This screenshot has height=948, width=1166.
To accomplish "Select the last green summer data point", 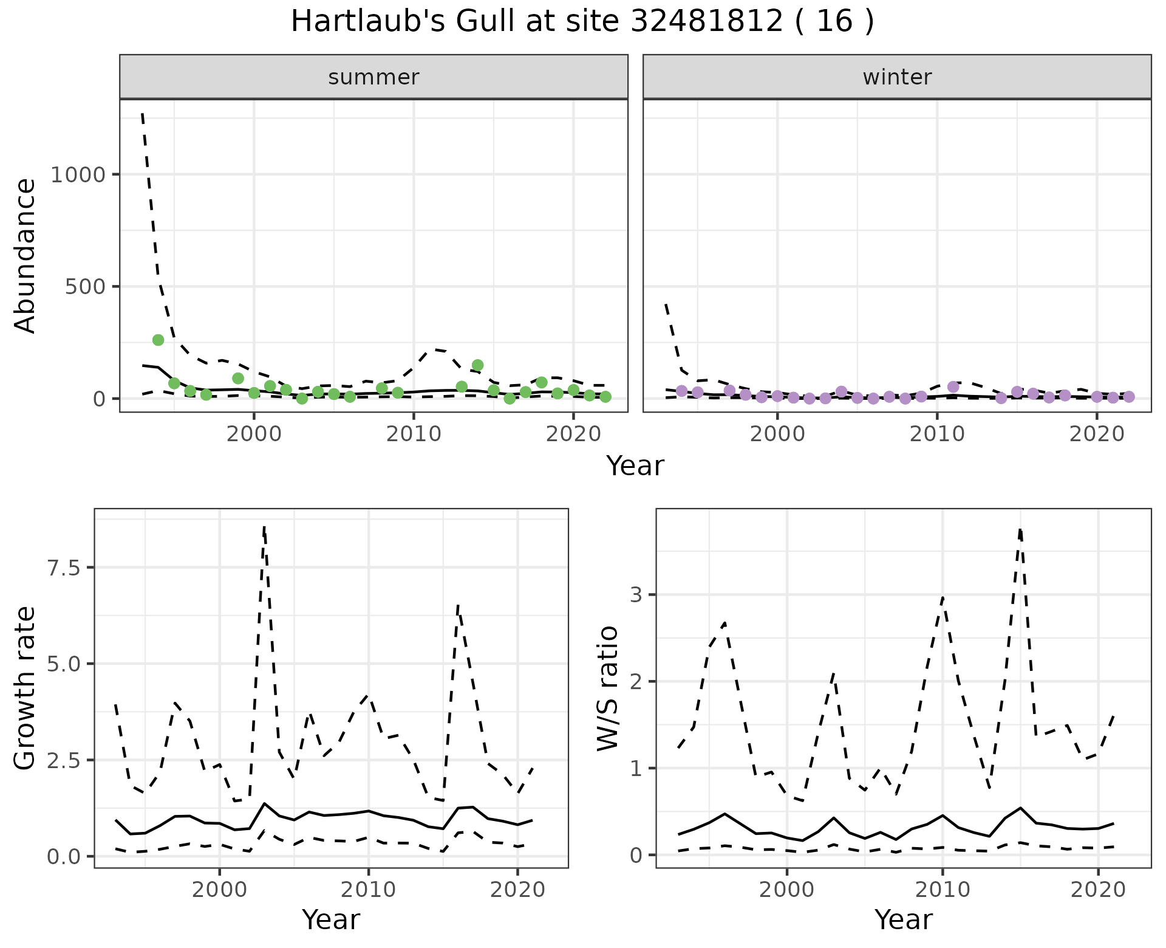I will [605, 397].
